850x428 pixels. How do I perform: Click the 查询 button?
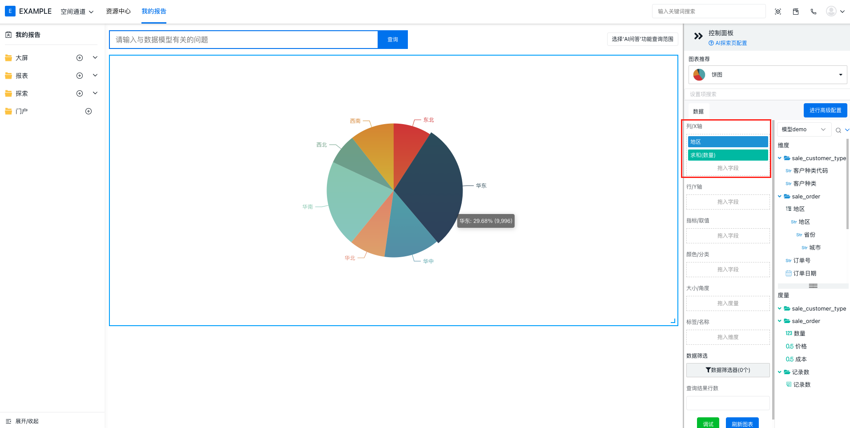(x=393, y=40)
